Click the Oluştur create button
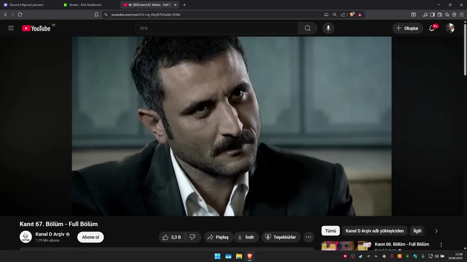This screenshot has height=262, width=467. (408, 28)
